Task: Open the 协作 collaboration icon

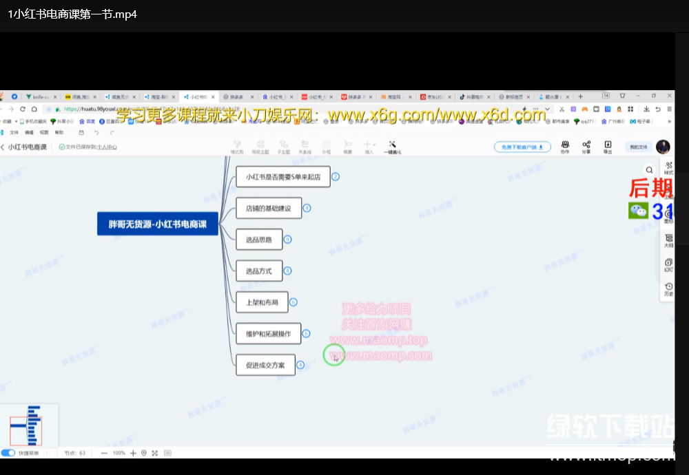Action: pos(565,147)
